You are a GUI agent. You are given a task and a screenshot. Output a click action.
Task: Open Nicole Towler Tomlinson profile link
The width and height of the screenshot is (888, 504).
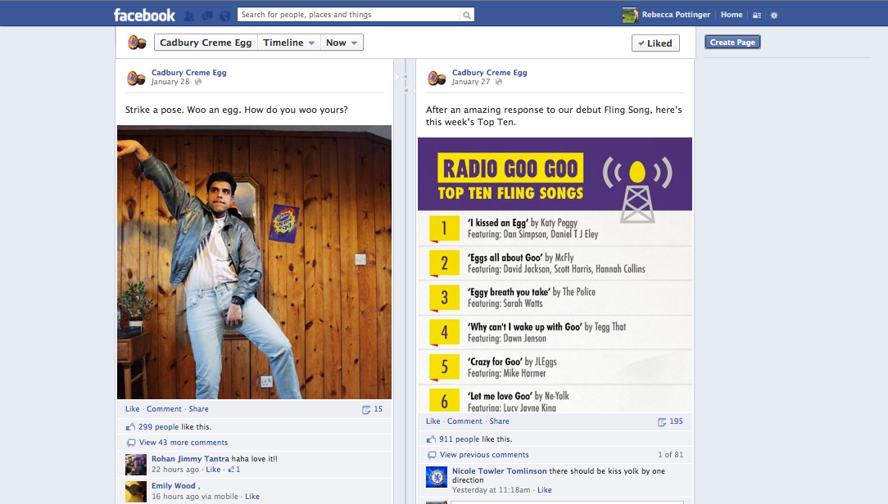500,471
